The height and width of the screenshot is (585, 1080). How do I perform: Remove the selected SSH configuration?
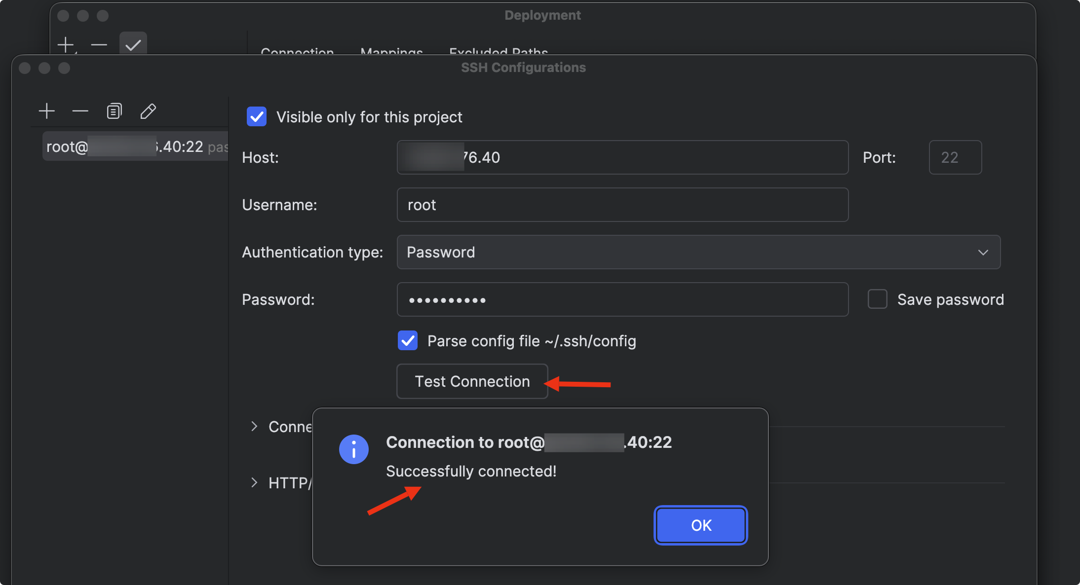80,111
